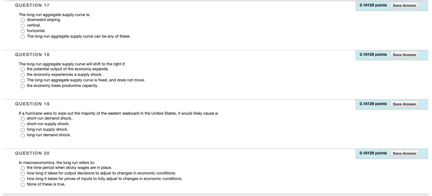Click Save Answer for Question 18
Screen dimensions: 432x196
pos(404,55)
